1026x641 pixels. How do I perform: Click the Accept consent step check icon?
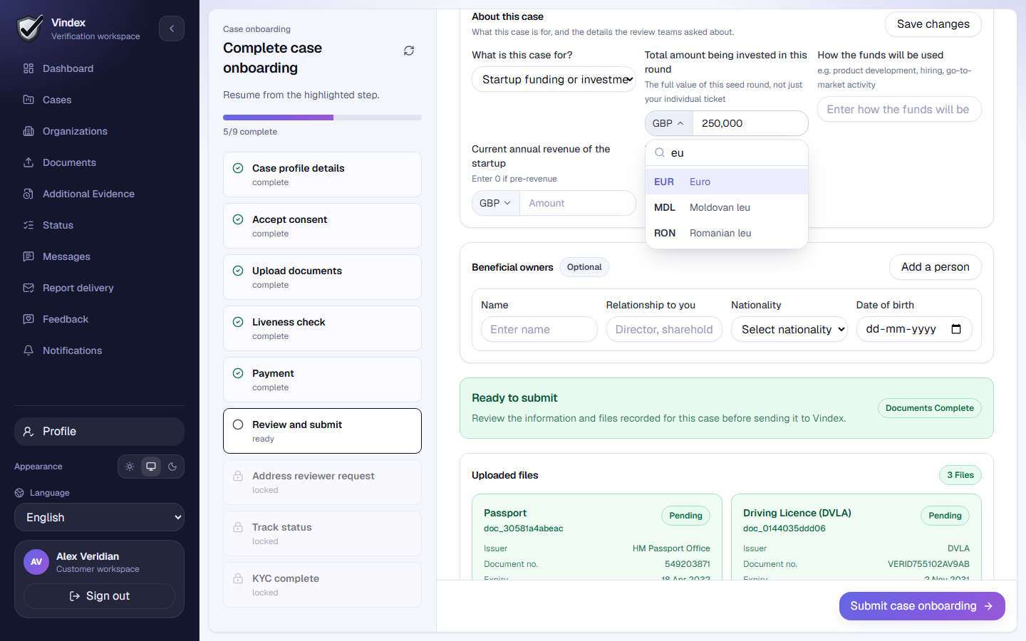coord(238,219)
